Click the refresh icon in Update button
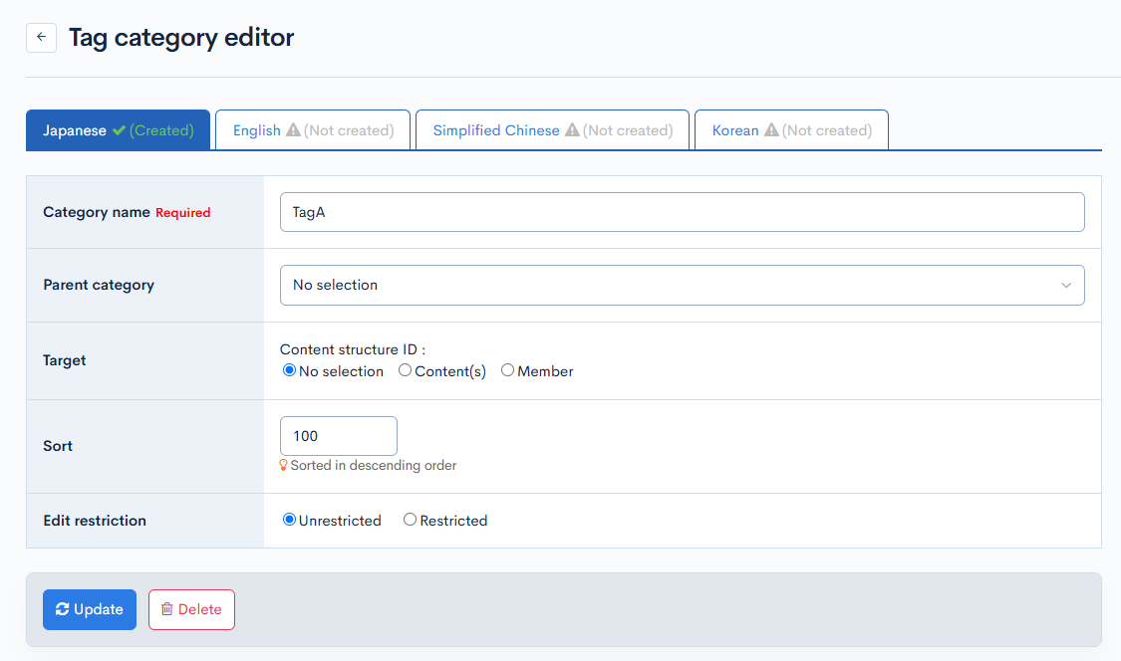Image resolution: width=1121 pixels, height=661 pixels. 63,609
